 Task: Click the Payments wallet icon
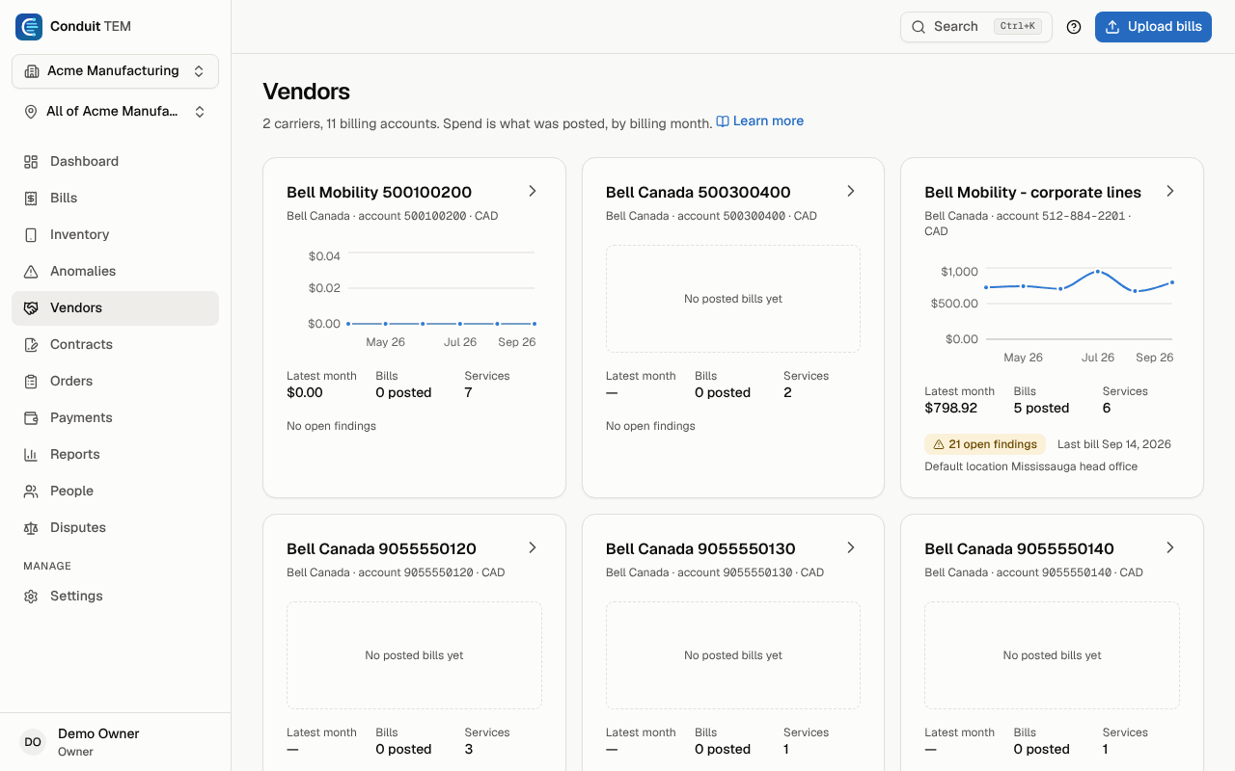31,418
